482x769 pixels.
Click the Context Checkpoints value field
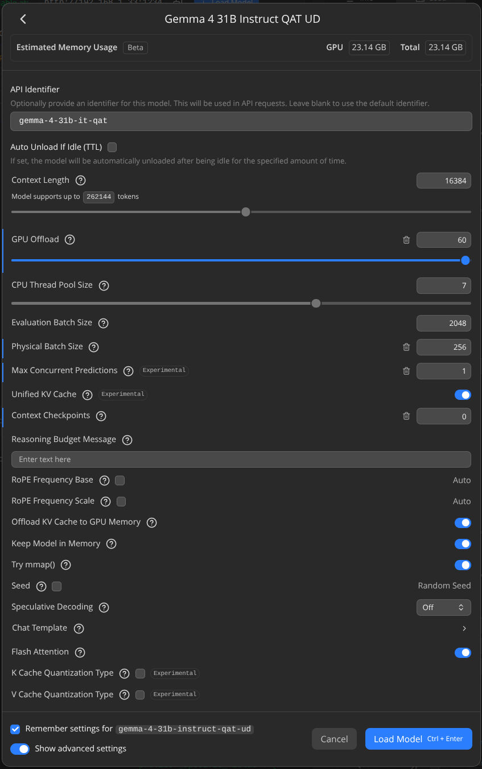[444, 416]
